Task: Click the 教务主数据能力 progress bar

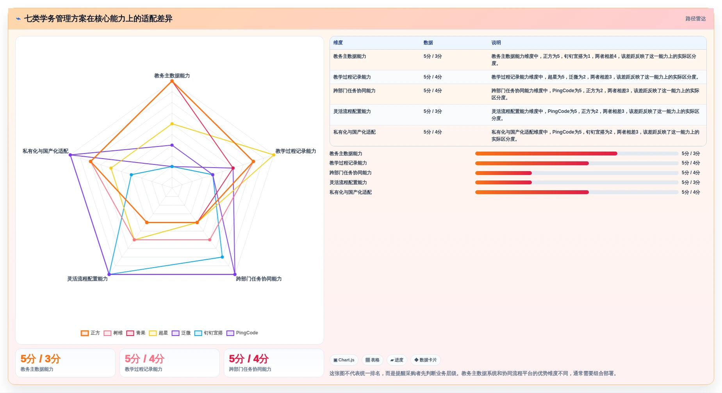Action: [577, 154]
